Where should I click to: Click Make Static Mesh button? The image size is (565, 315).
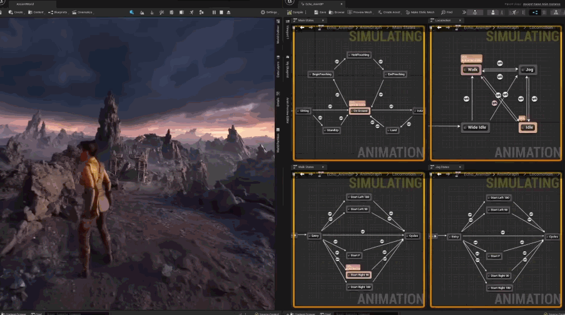click(420, 12)
